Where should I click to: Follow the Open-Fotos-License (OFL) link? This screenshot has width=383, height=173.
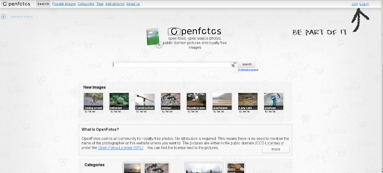pos(120,148)
